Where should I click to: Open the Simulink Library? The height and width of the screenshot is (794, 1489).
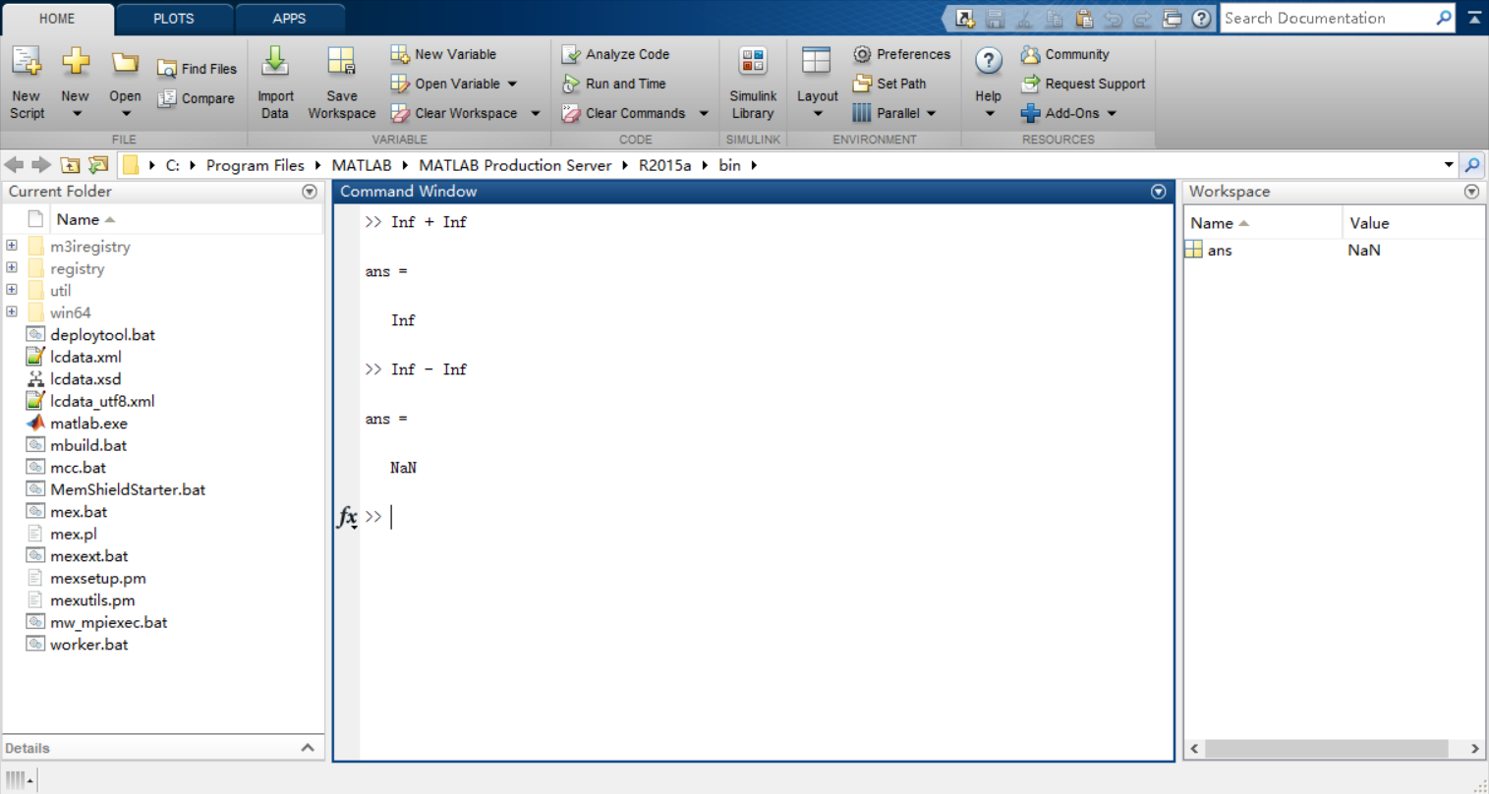click(753, 63)
